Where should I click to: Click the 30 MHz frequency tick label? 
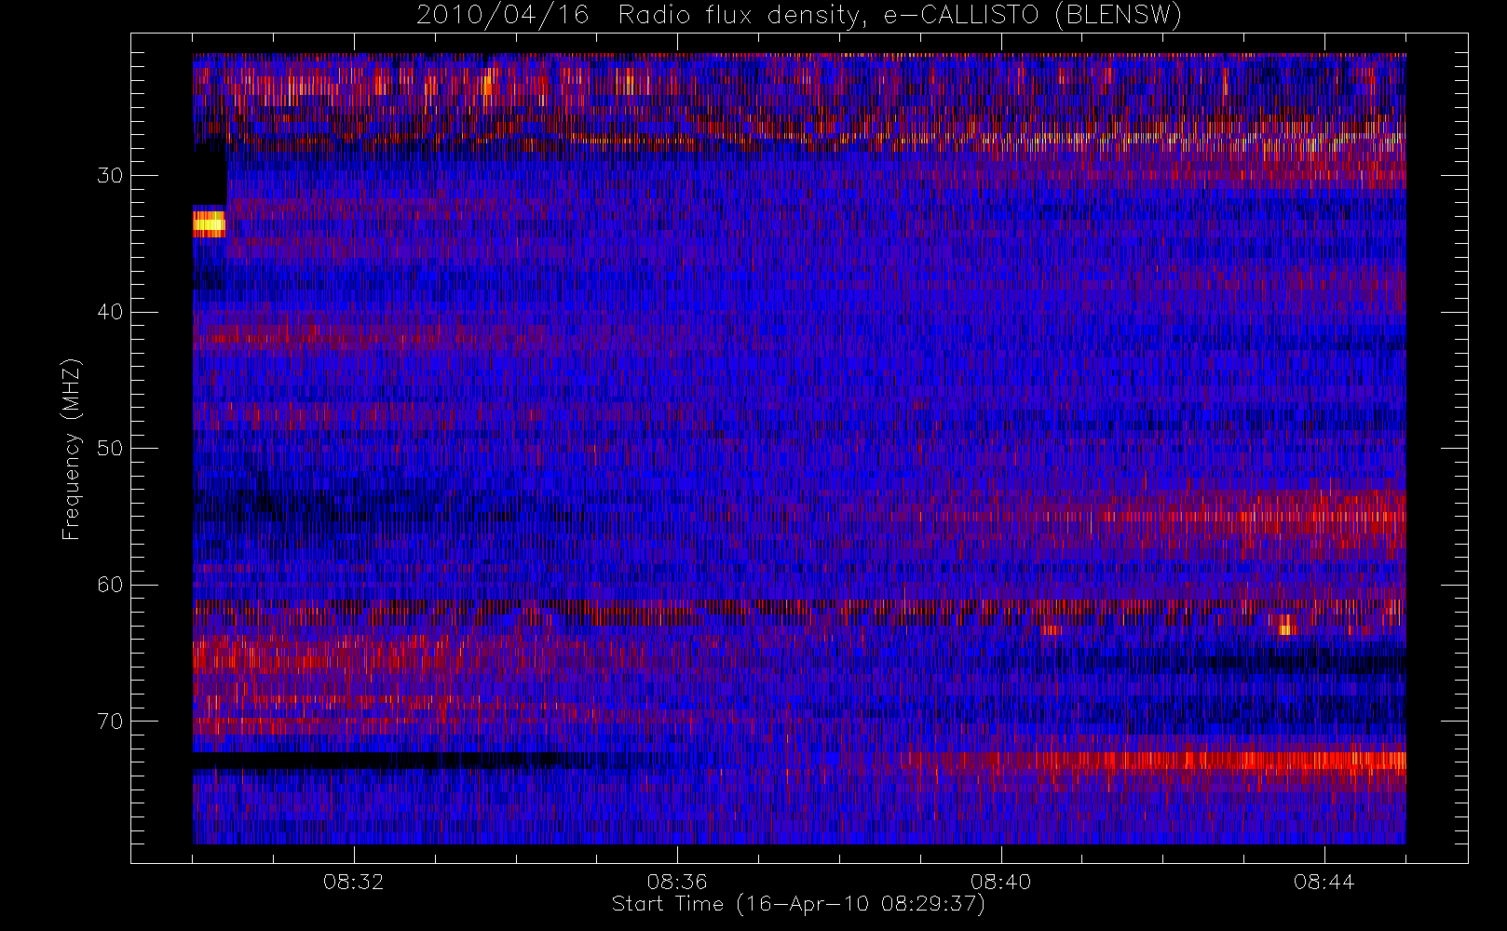pyautogui.click(x=110, y=176)
